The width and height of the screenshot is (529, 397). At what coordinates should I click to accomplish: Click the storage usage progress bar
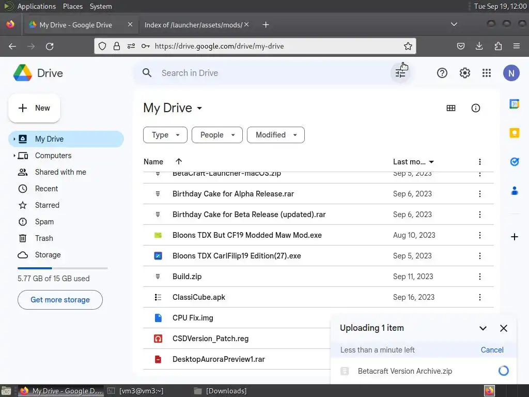tap(63, 268)
